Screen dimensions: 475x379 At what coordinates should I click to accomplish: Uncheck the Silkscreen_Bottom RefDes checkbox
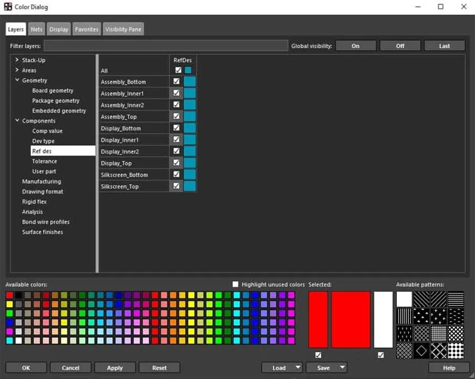click(177, 174)
